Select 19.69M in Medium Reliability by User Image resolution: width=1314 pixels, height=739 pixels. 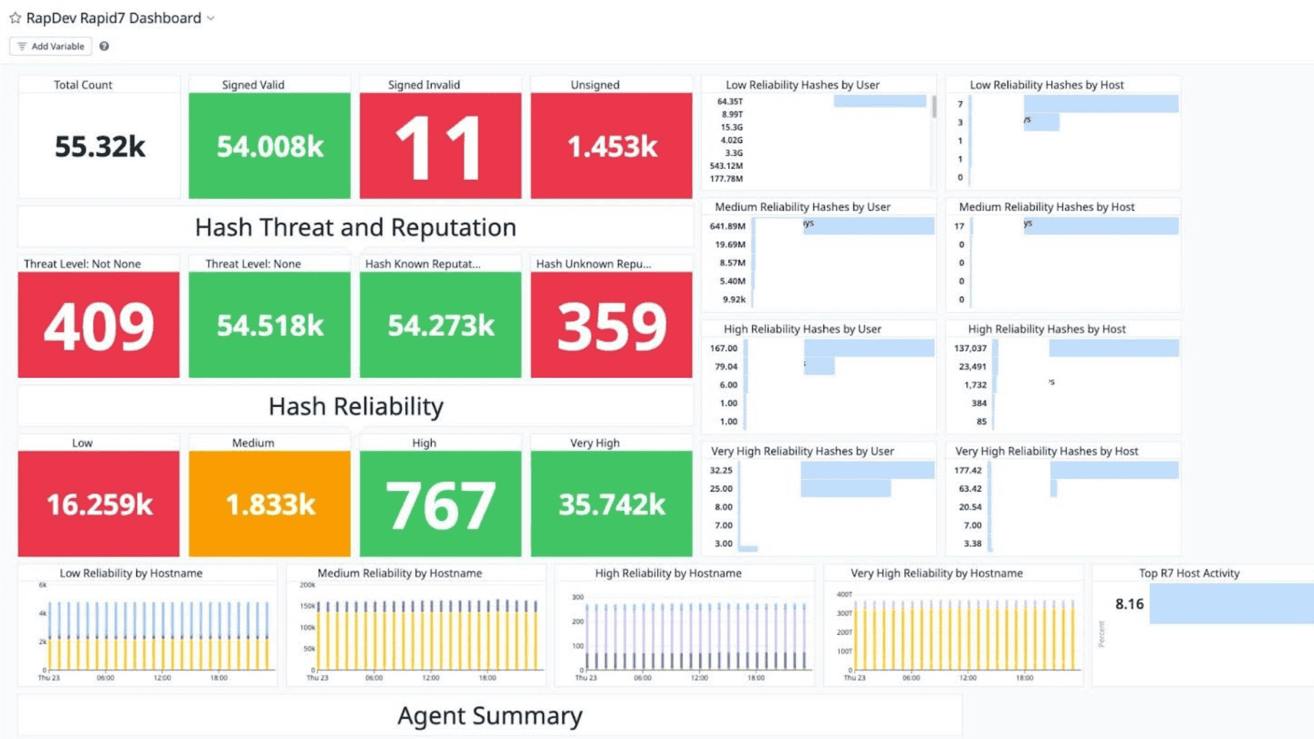click(x=730, y=244)
